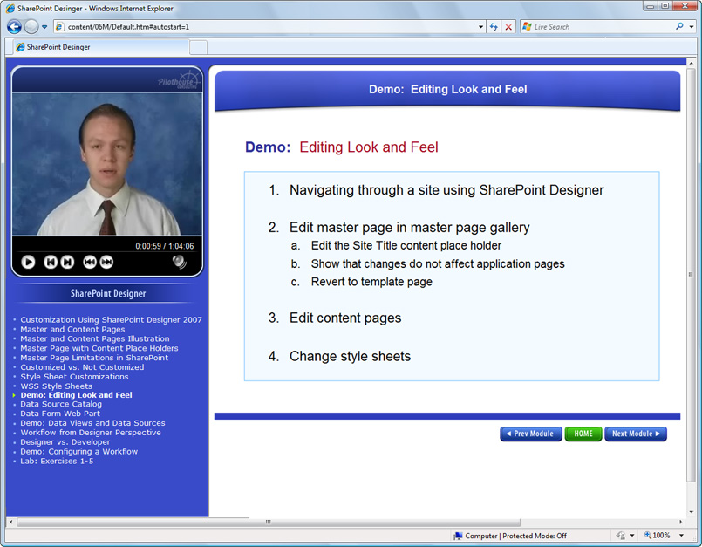Open the Style Sheet Customizations topic
Screen dimensions: 702x547
tap(74, 377)
